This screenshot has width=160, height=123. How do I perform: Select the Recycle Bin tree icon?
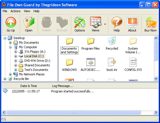10,79
